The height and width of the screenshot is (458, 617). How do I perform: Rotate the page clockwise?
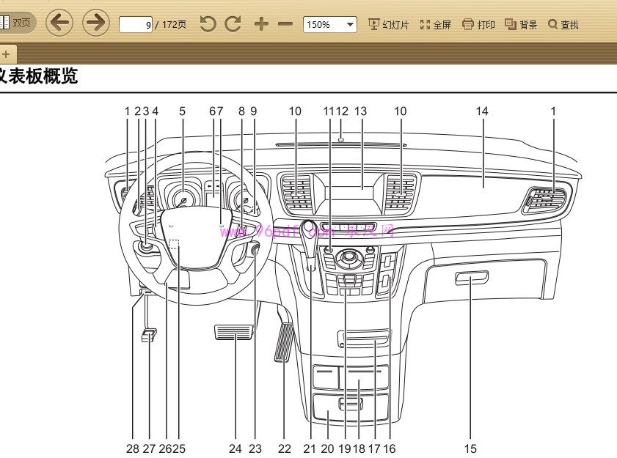pyautogui.click(x=233, y=24)
